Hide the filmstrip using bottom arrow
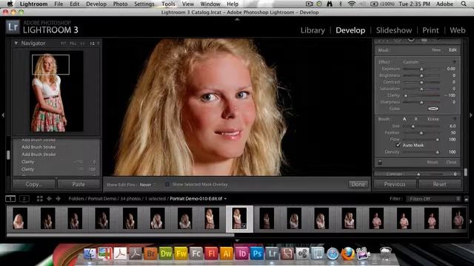 tap(237, 240)
